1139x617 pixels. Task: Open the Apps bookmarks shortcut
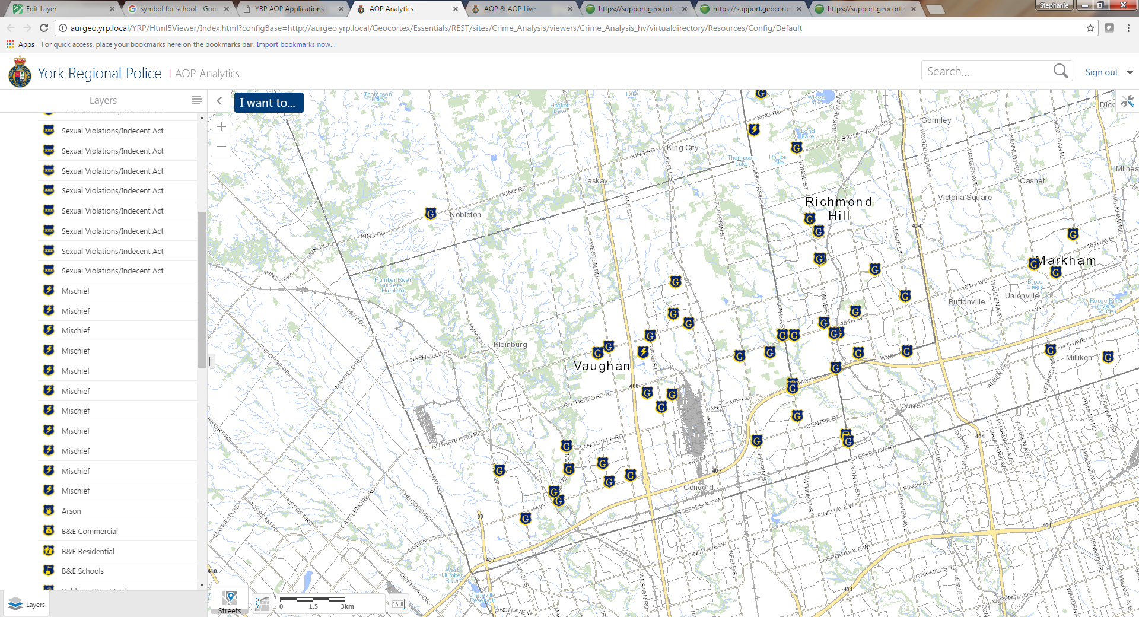[x=20, y=44]
